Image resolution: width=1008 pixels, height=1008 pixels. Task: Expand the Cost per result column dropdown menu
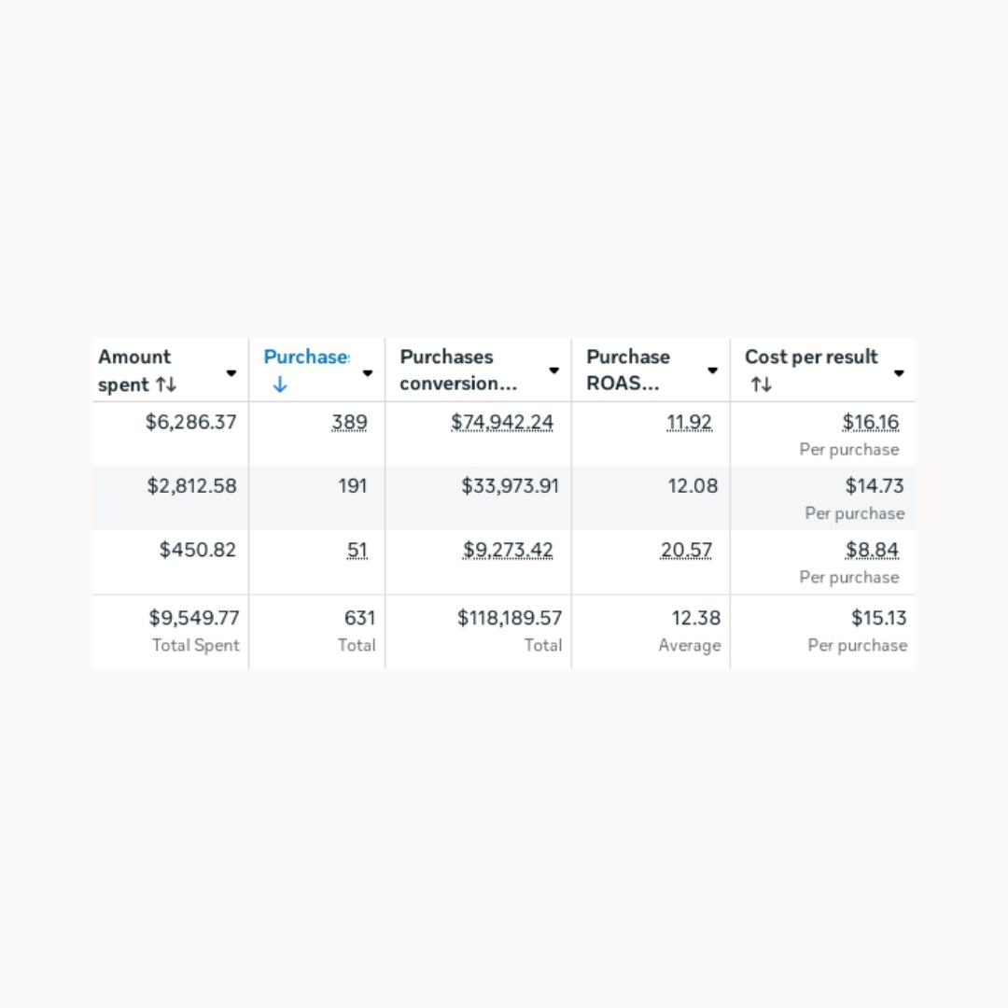tap(899, 372)
